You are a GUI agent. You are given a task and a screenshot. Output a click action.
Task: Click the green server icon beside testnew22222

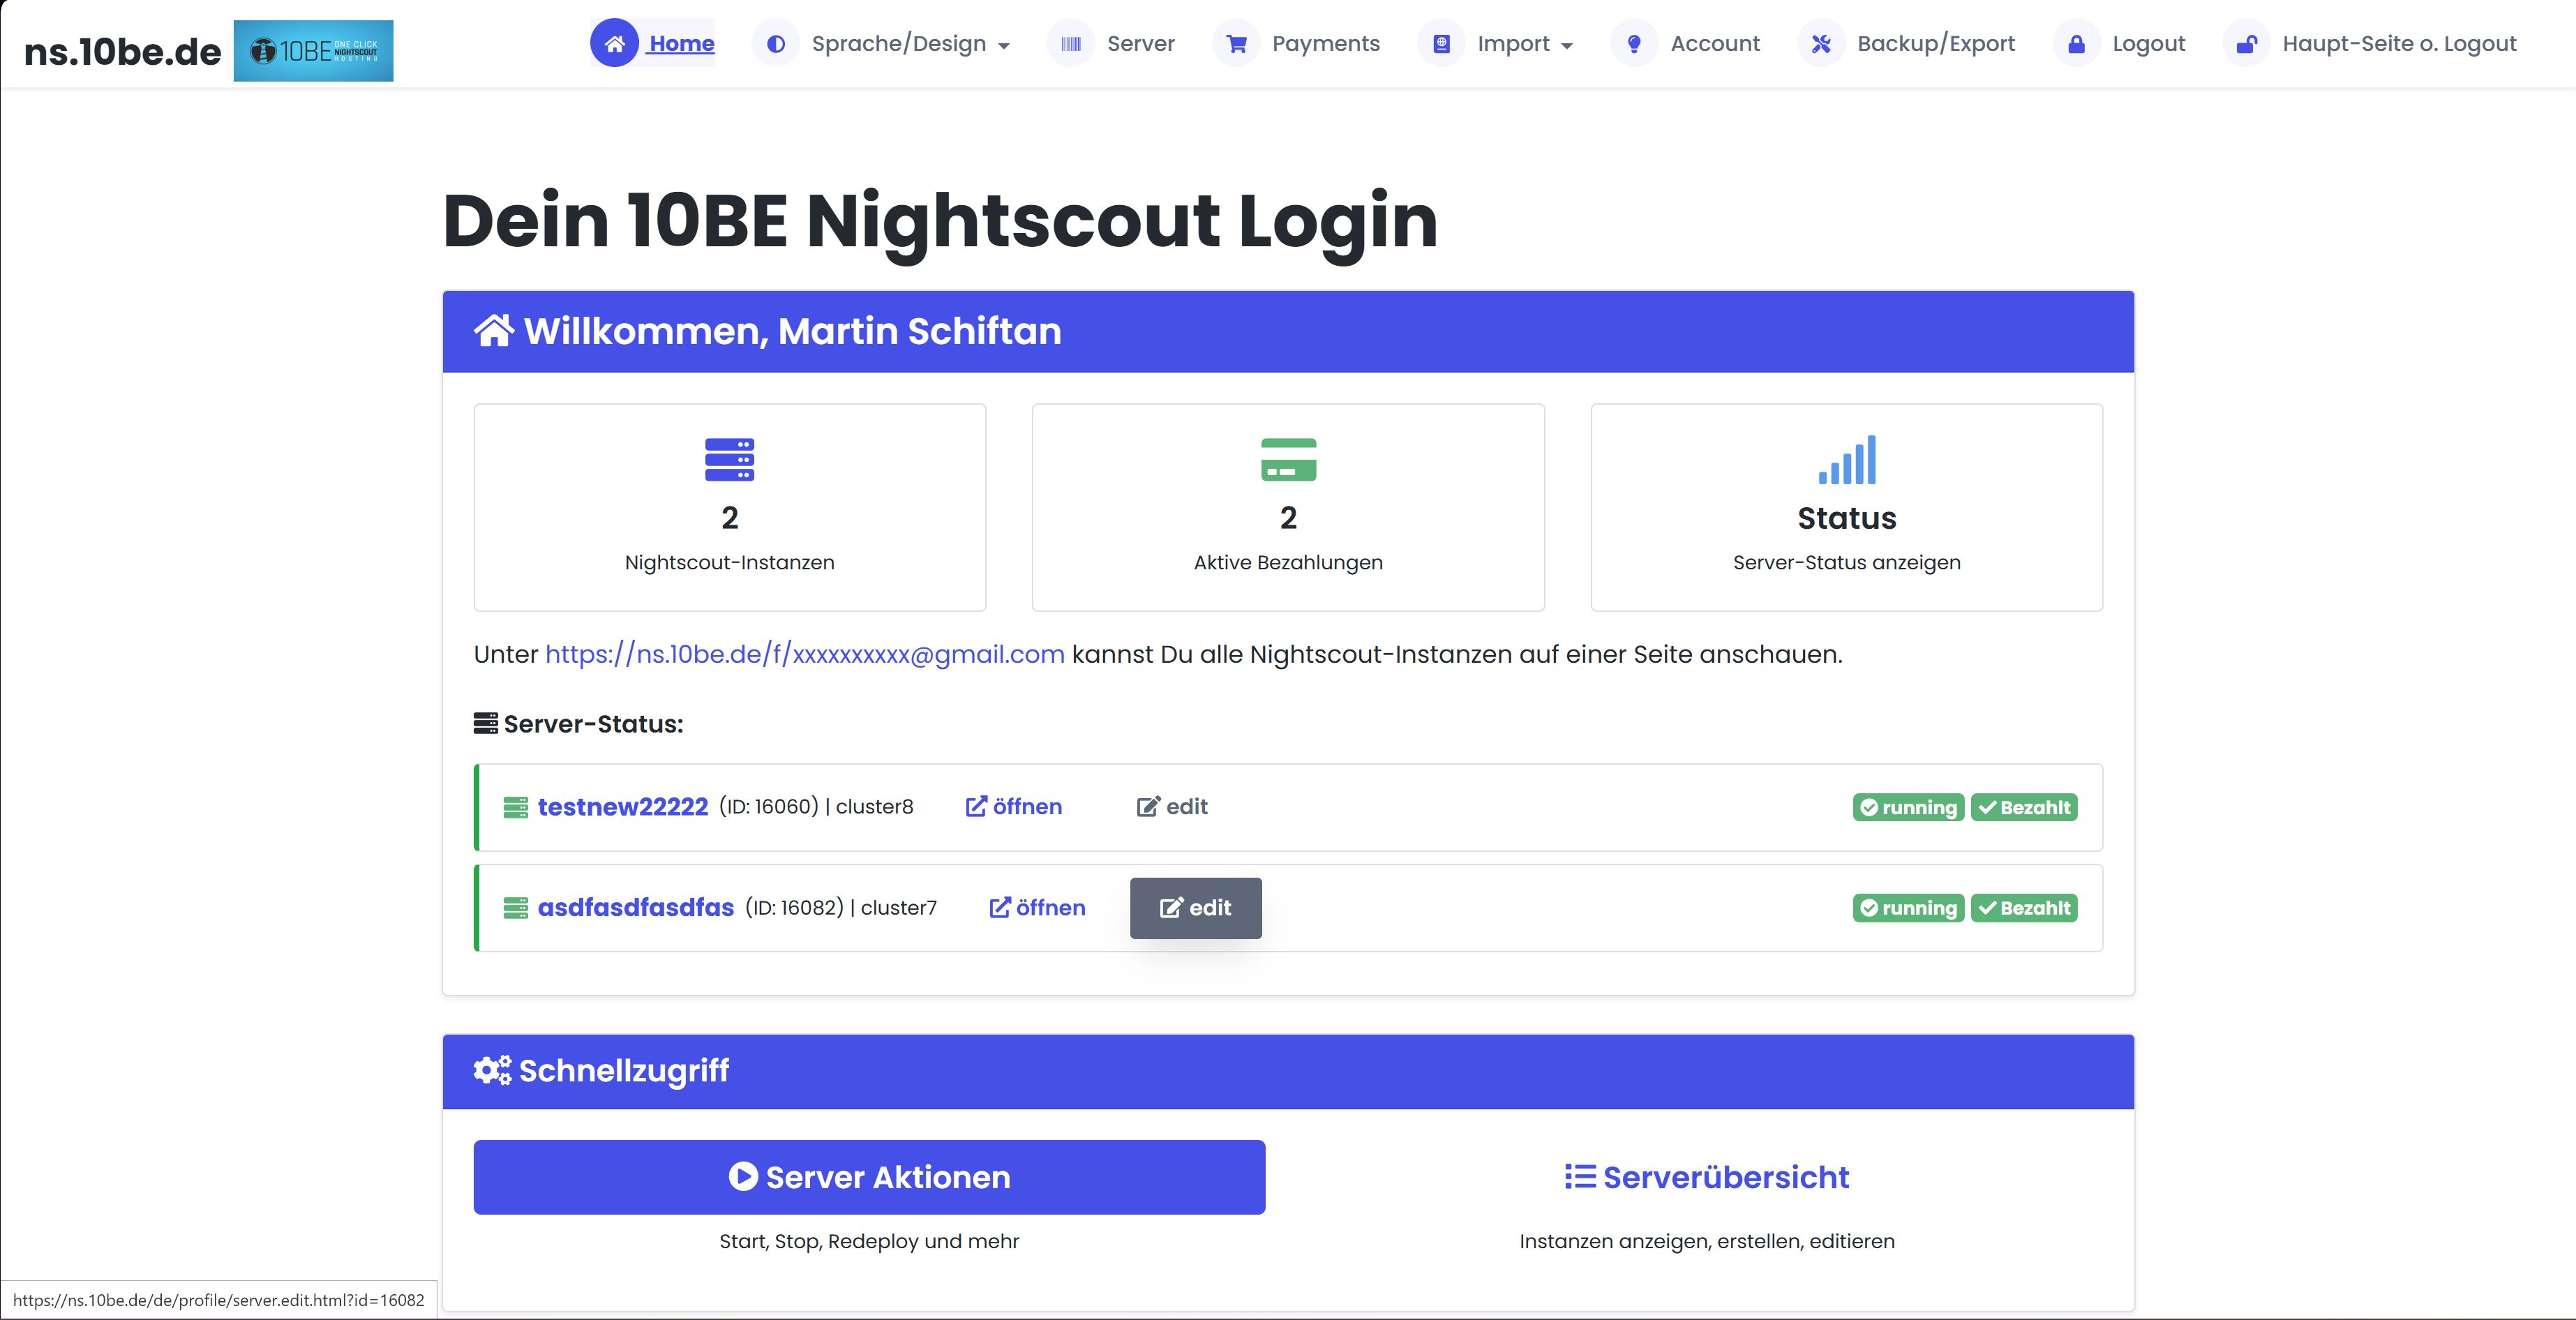click(x=517, y=807)
